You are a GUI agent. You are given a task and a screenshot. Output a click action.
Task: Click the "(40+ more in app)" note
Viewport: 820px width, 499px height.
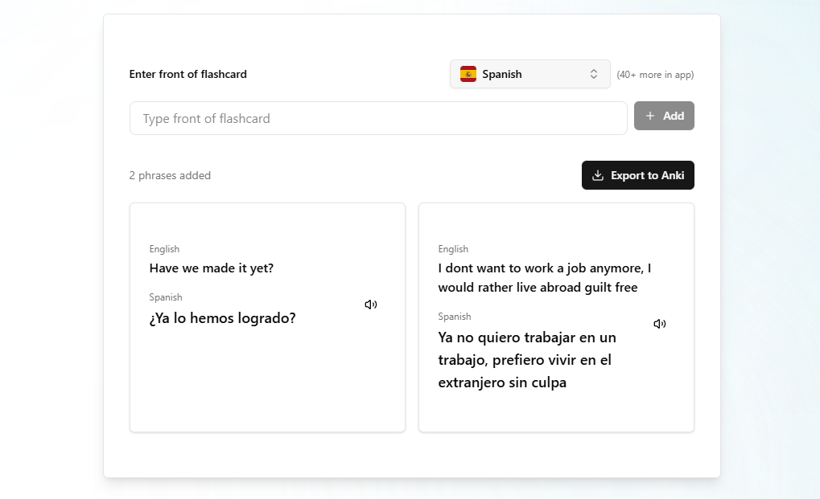(655, 75)
